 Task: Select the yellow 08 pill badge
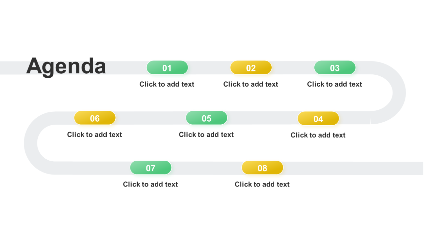pos(262,168)
